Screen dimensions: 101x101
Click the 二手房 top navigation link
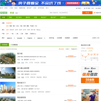pyautogui.click(x=11, y=8)
